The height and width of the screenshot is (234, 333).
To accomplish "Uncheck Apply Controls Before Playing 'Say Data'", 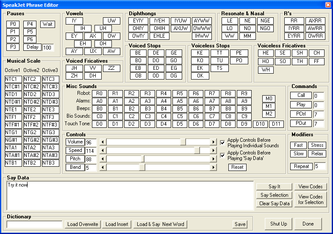I will tap(223, 155).
